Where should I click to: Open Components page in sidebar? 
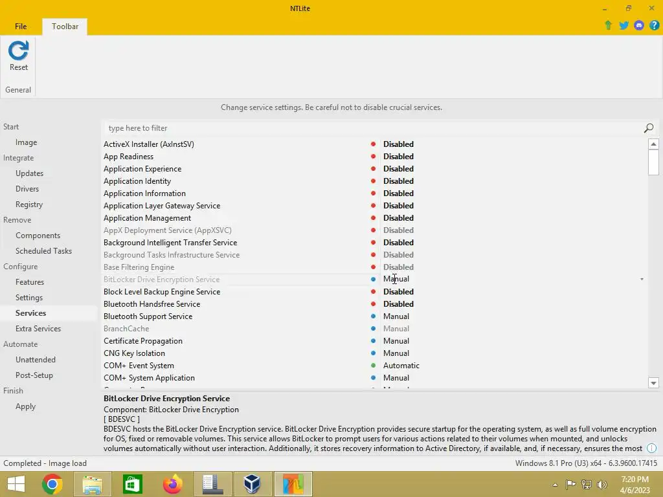click(38, 236)
